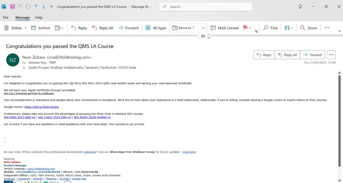Open the YouTube link in the signature

coord(64,179)
